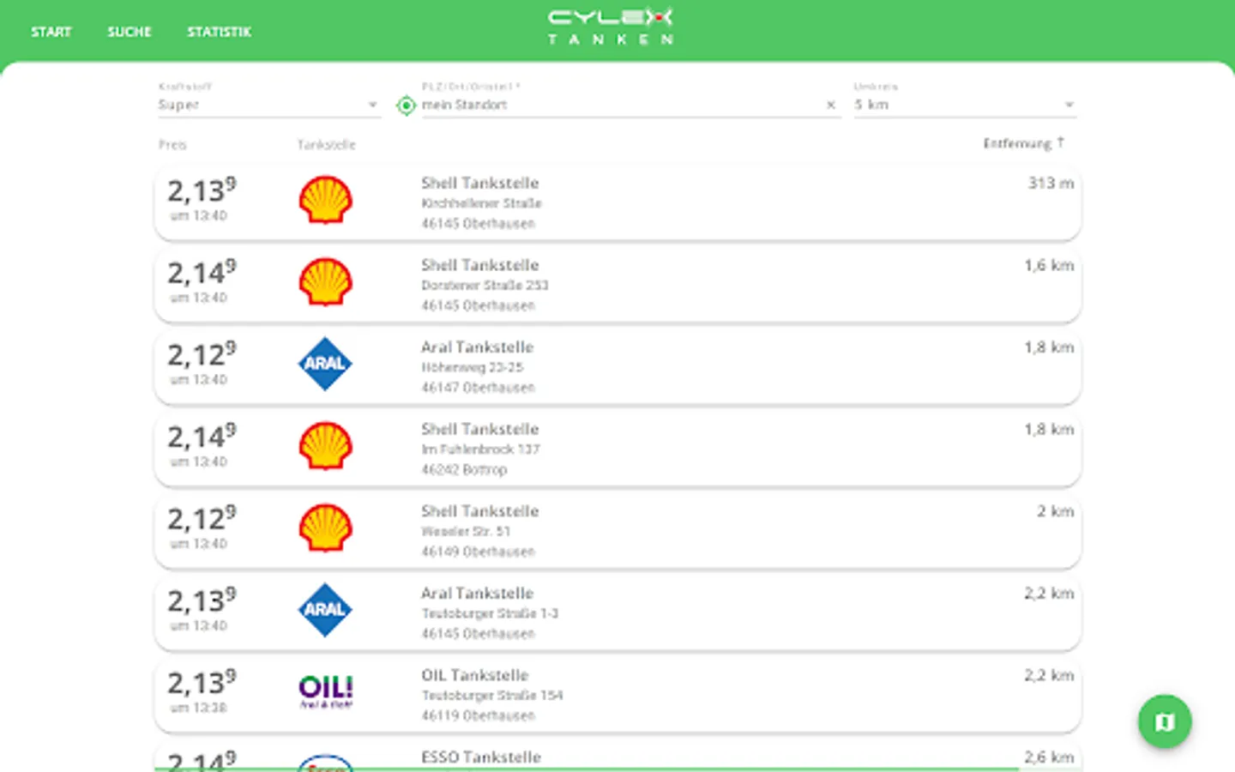Click the '2,6 km' distance of ESSO

click(x=1049, y=757)
